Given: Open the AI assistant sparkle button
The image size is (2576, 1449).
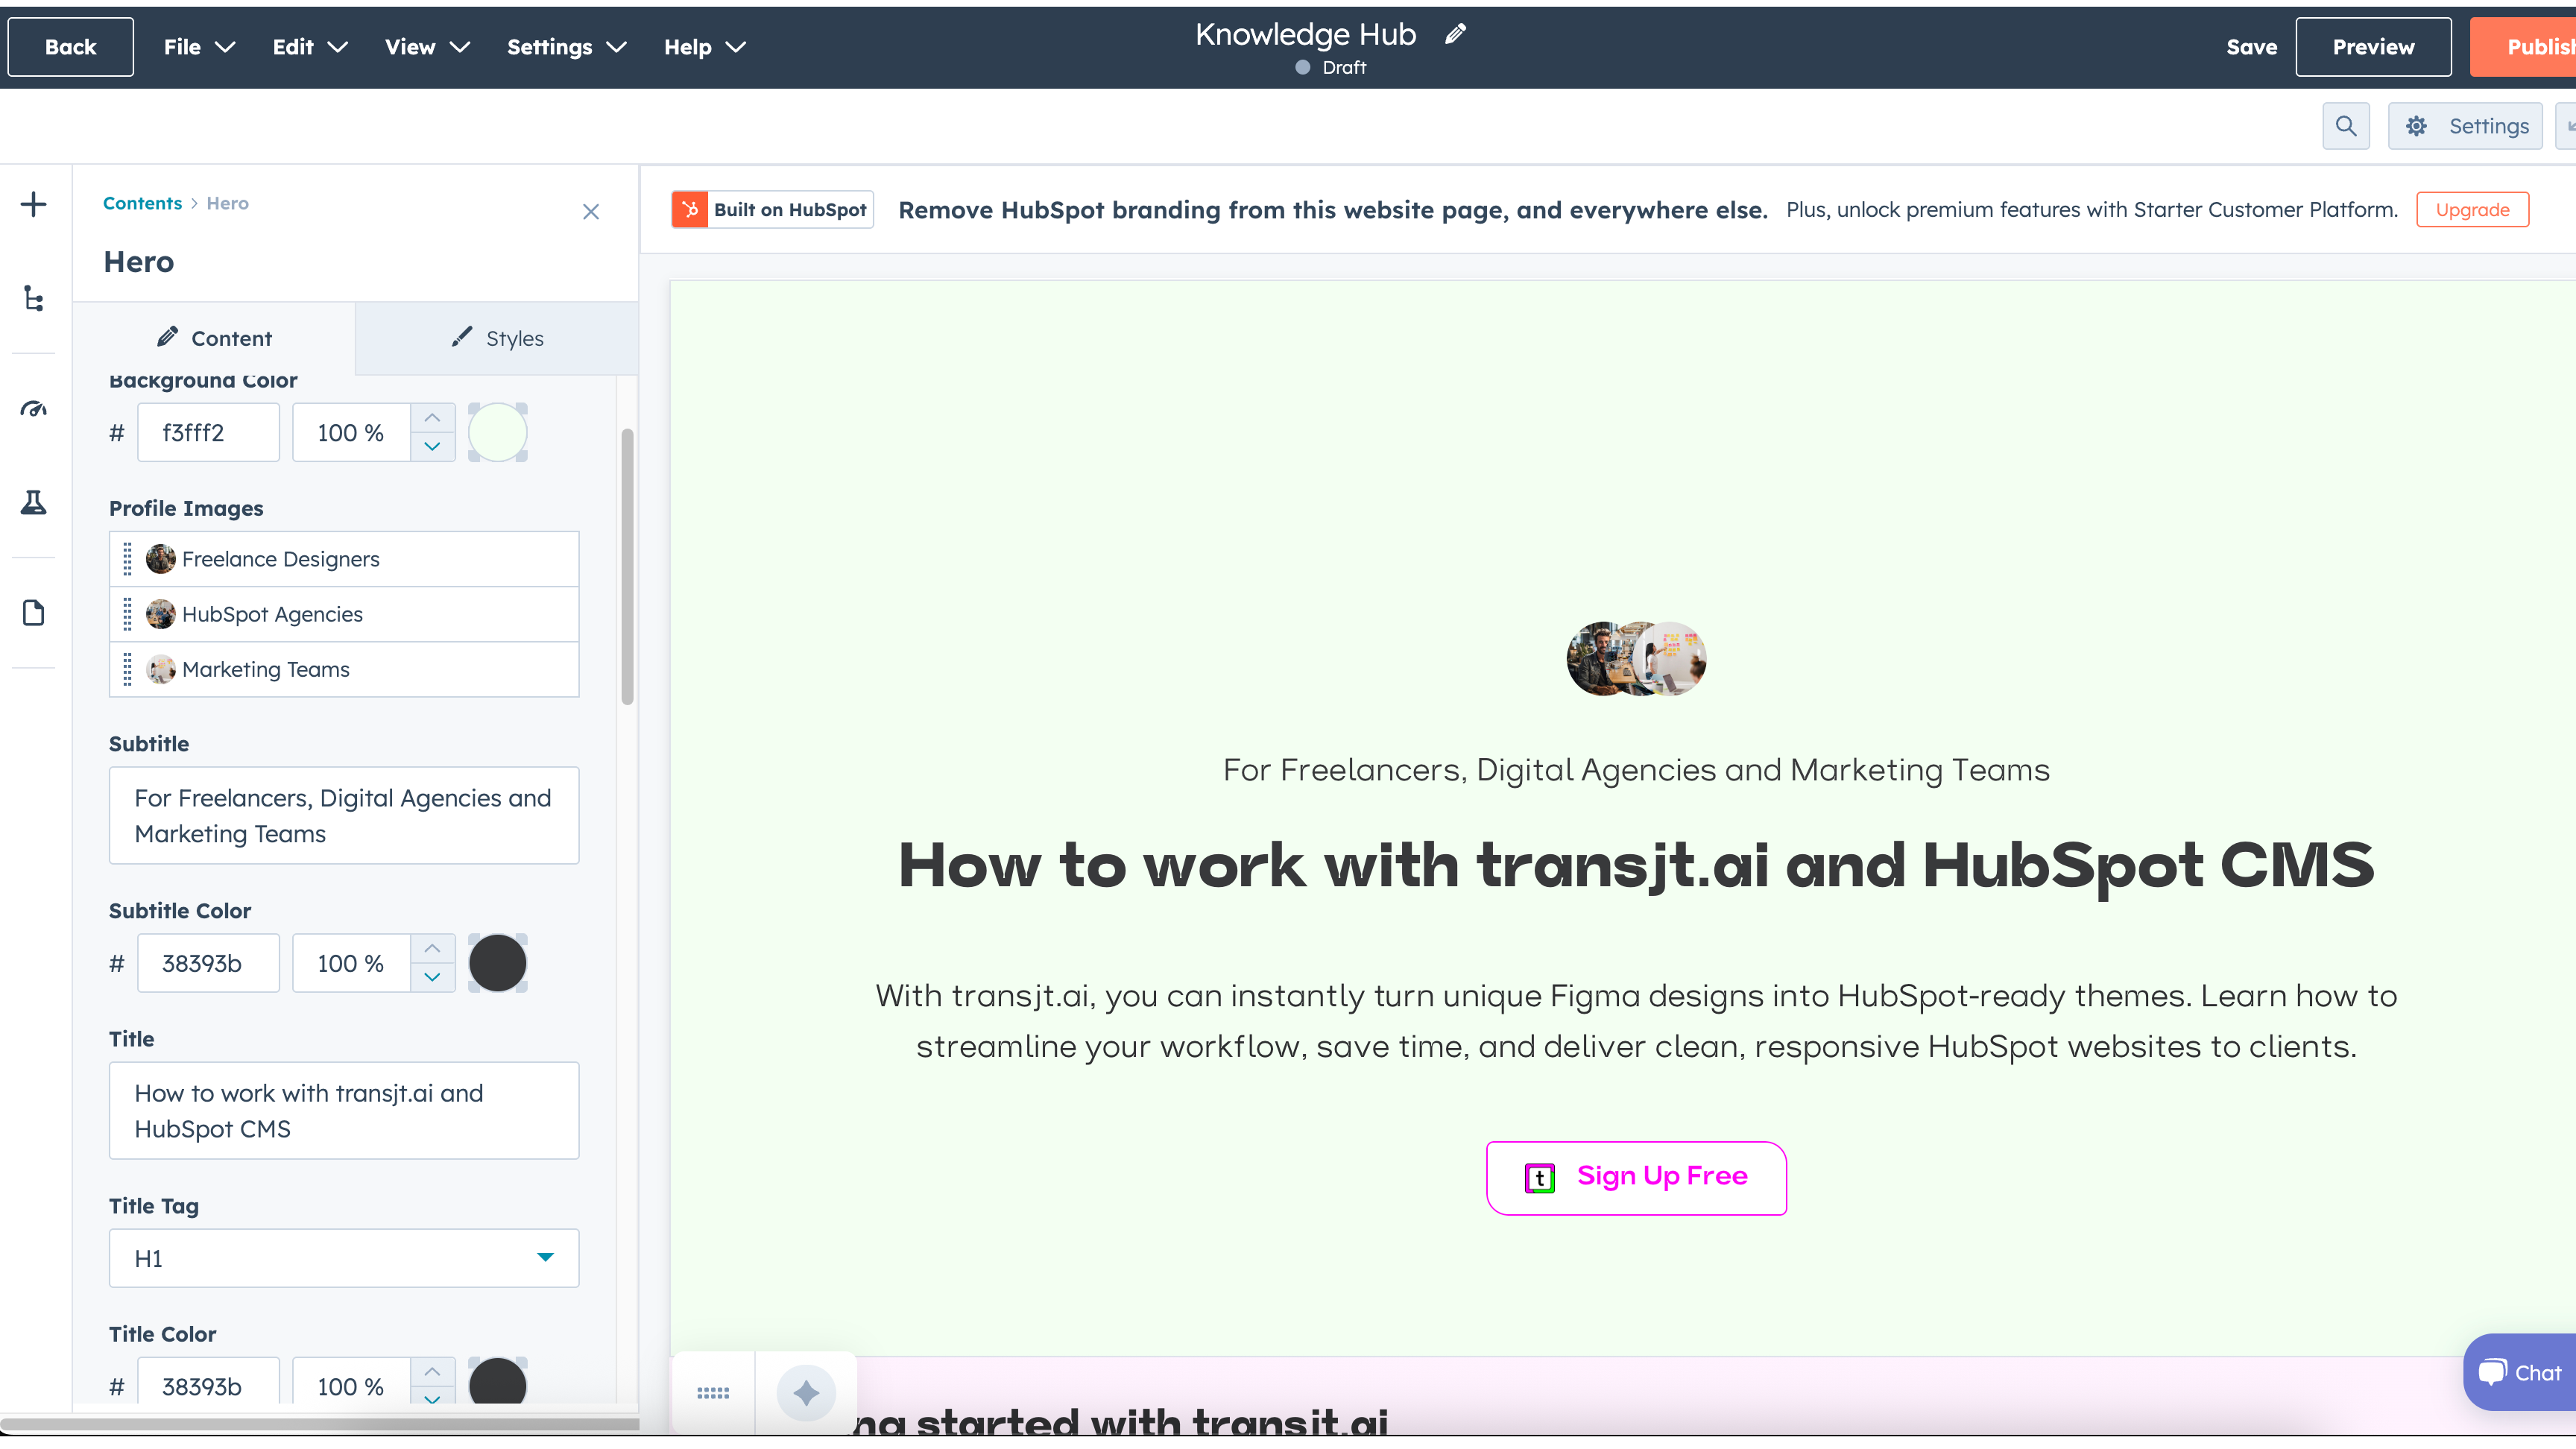Looking at the screenshot, I should (x=805, y=1392).
